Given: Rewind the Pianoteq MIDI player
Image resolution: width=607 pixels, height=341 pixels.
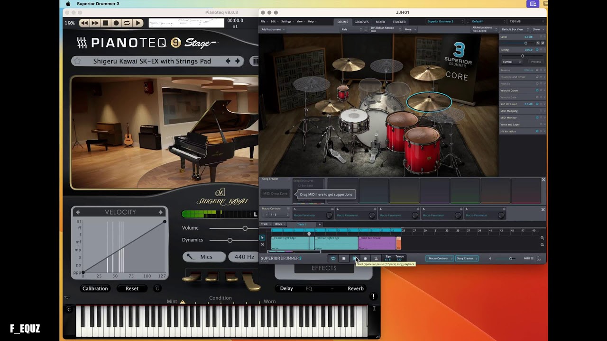Looking at the screenshot, I should point(84,23).
